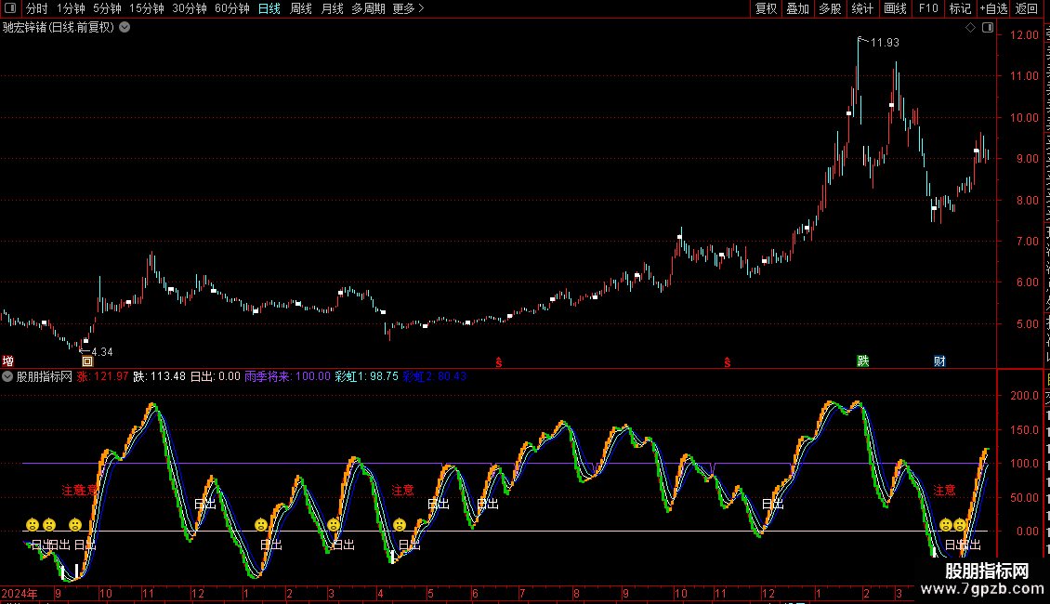Select the 60分钟 period tab

click(231, 8)
